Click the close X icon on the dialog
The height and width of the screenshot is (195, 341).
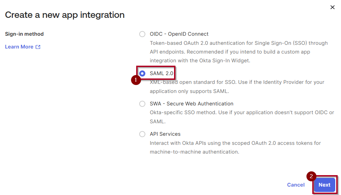click(333, 7)
